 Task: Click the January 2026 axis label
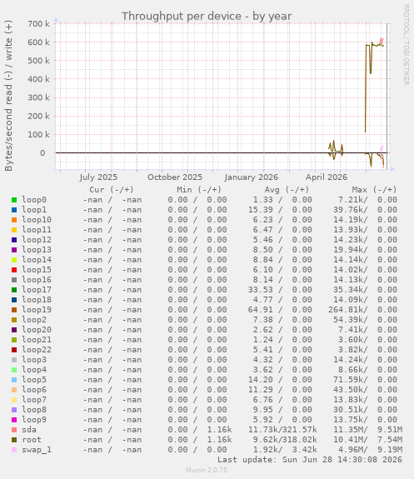[x=252, y=177]
